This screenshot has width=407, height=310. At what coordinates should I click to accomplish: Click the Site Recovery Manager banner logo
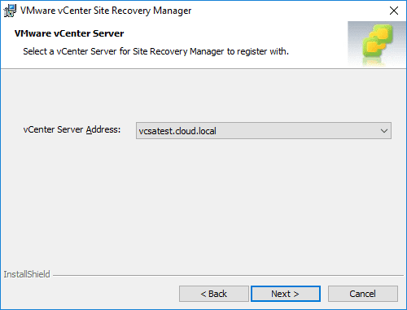click(377, 44)
